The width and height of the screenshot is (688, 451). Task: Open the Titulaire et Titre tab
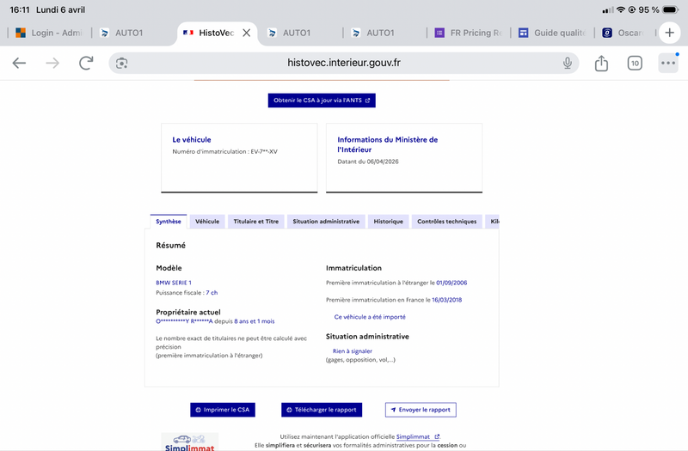point(256,221)
